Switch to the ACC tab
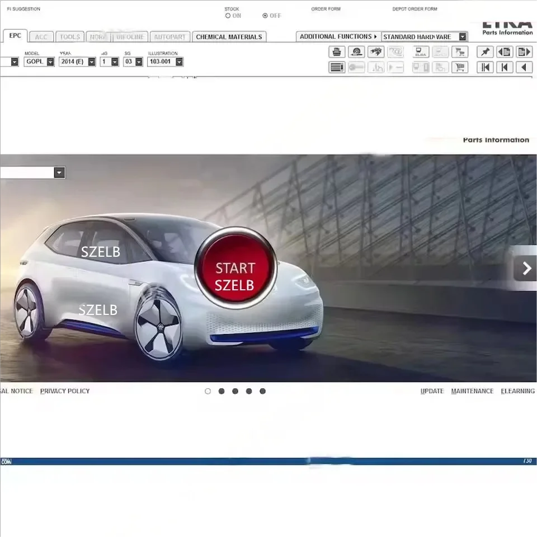537x537 pixels. (x=41, y=37)
